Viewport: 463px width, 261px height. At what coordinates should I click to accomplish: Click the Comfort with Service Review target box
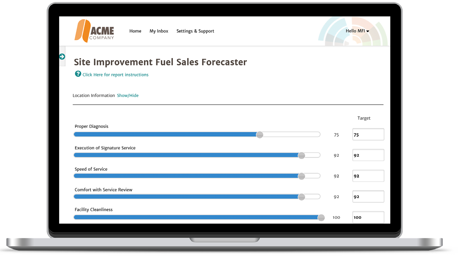(368, 196)
